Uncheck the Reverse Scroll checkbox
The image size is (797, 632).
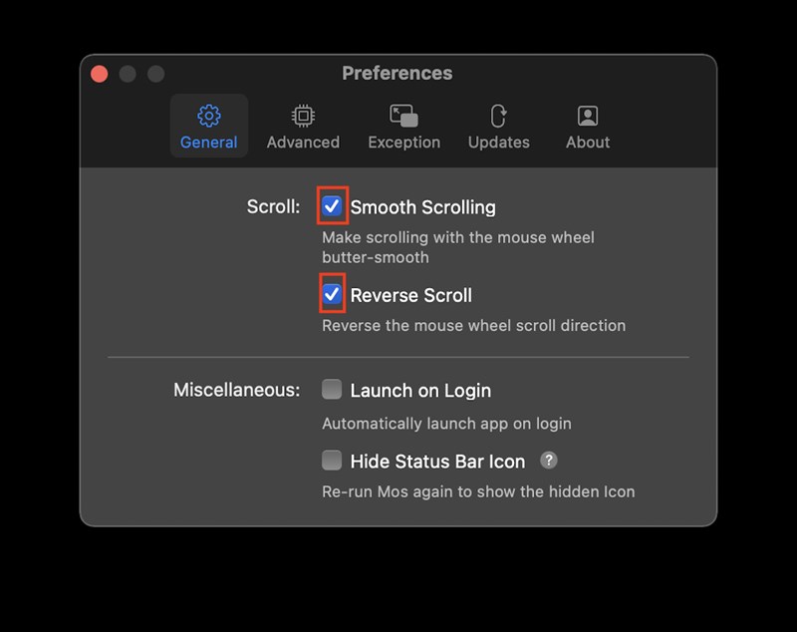(333, 295)
